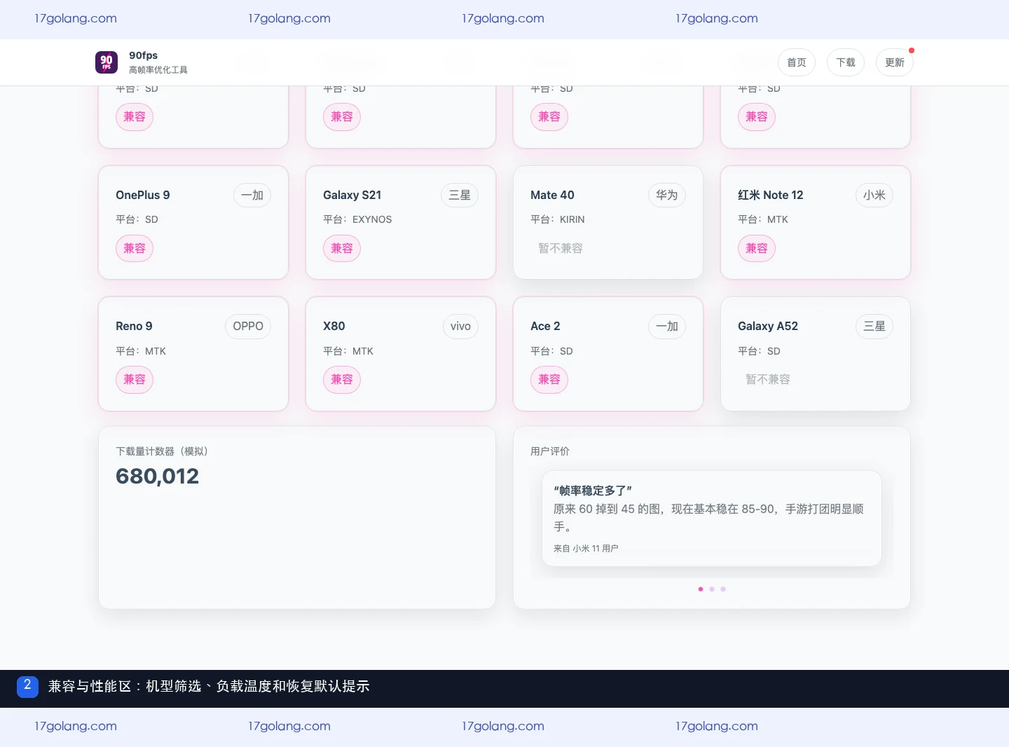Open the 首页 nav item
The height and width of the screenshot is (747, 1009).
point(797,62)
